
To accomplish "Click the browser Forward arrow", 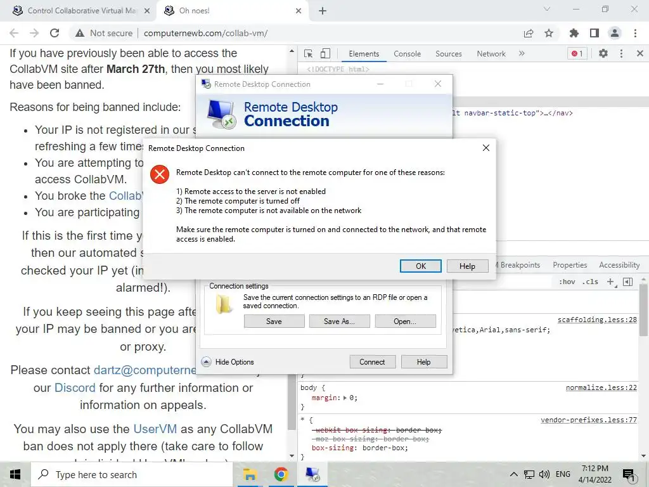I will [34, 33].
